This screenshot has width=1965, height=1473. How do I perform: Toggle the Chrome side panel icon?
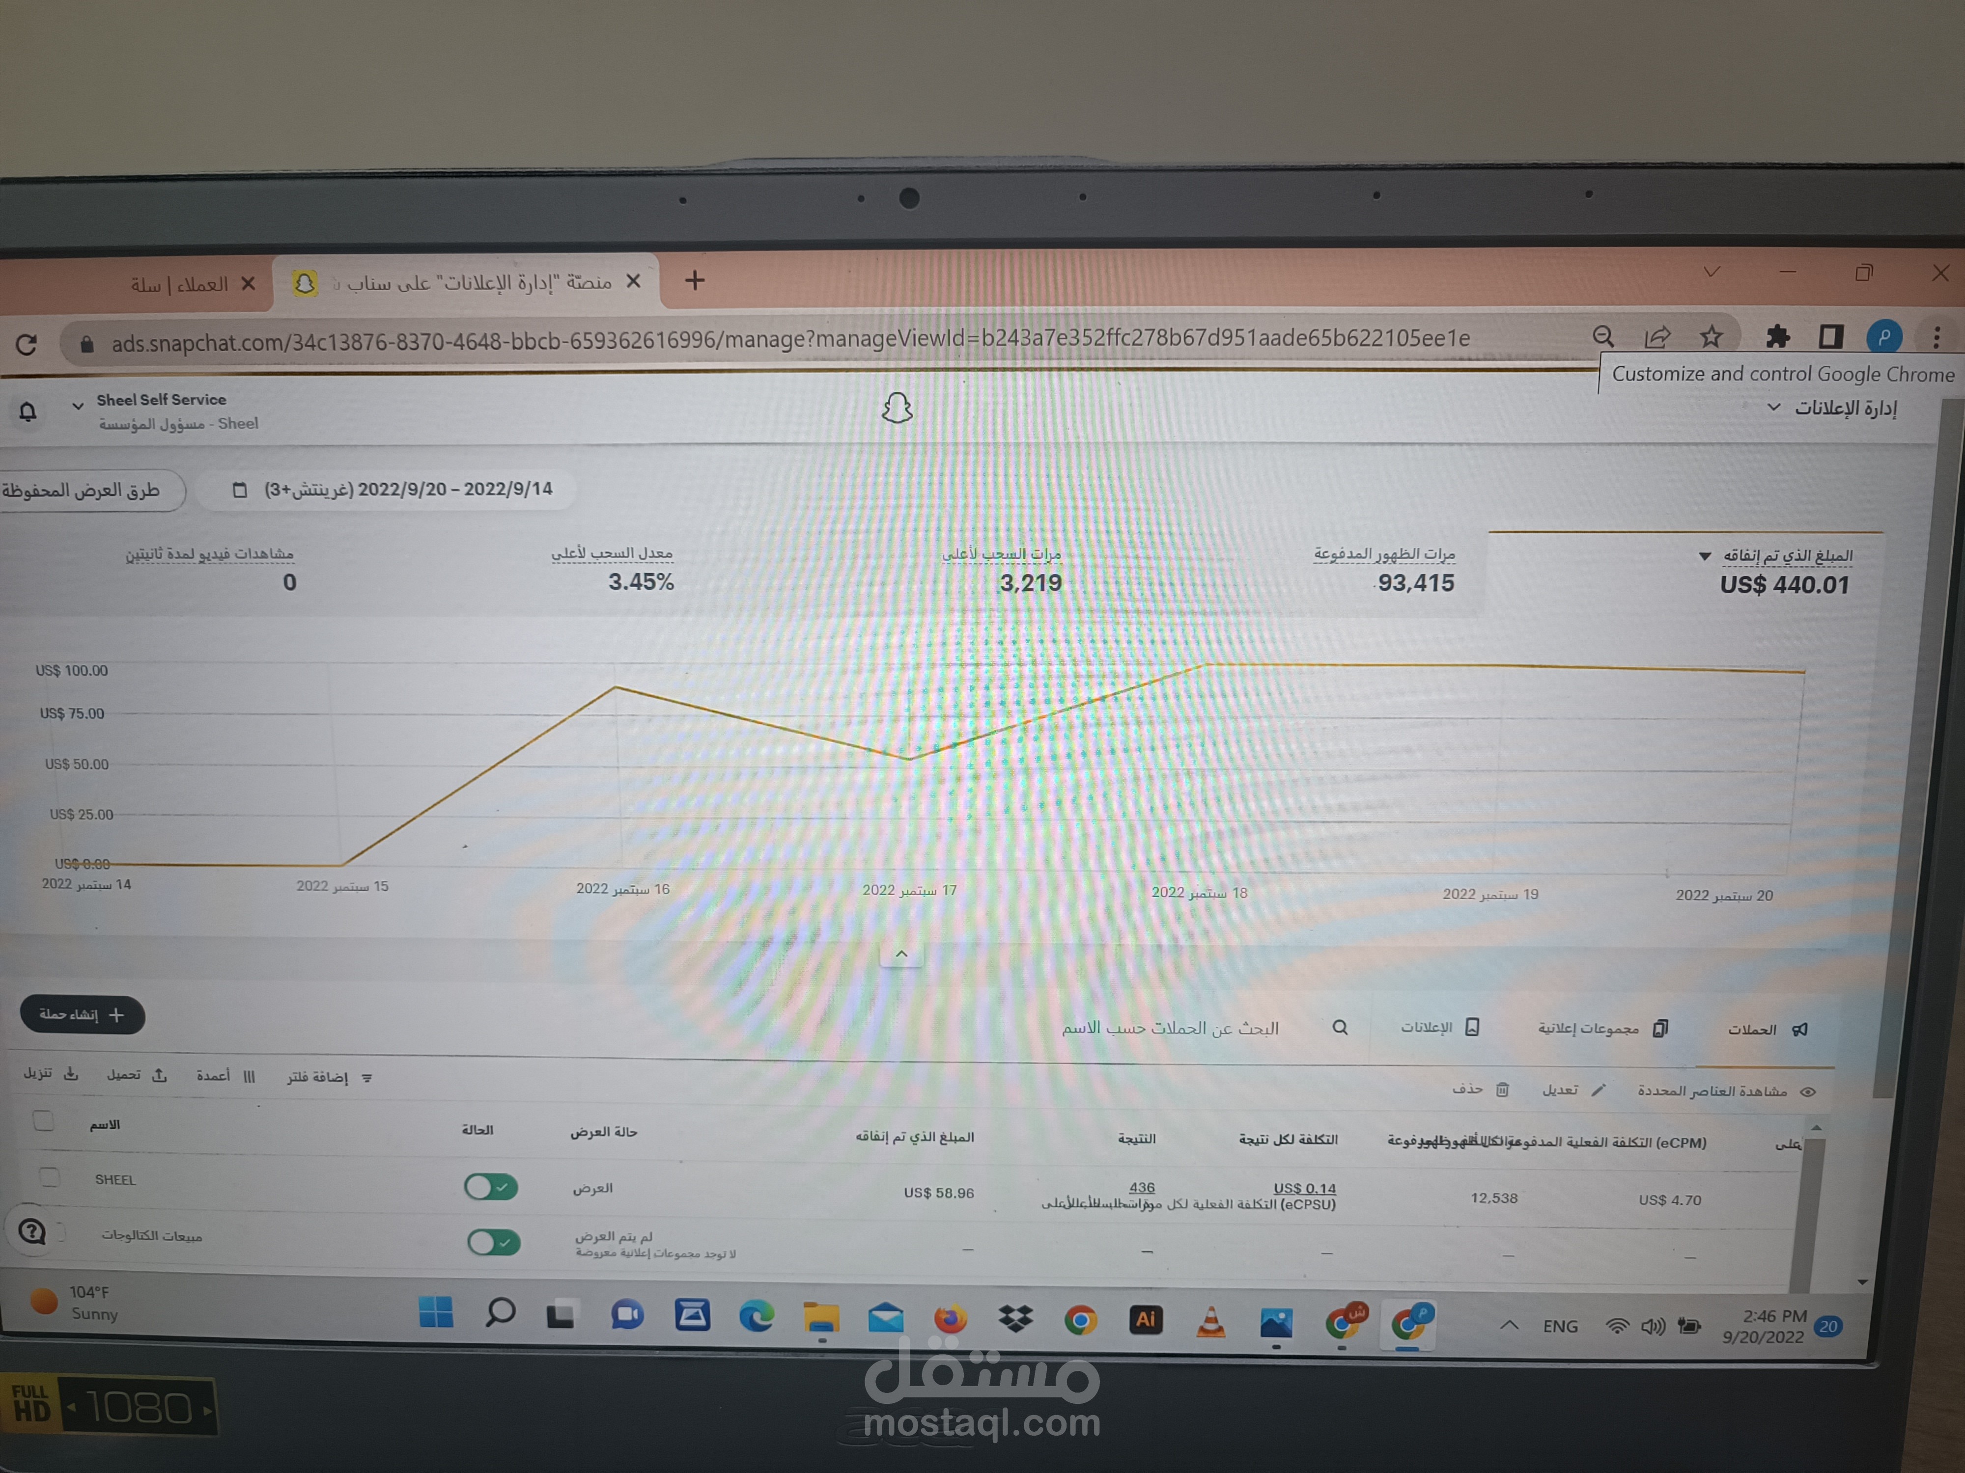1831,336
